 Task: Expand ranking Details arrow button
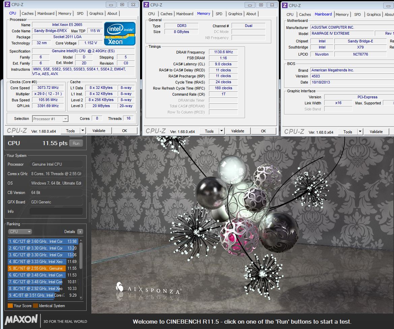coord(80,232)
